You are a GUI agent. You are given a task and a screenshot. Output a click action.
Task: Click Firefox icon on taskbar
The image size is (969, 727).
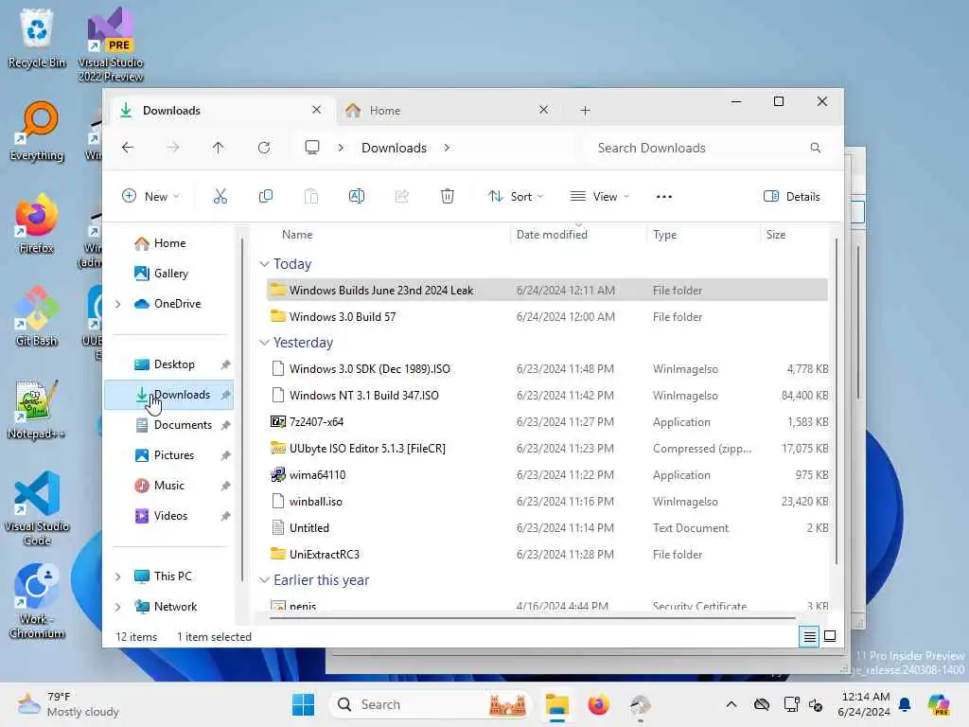pyautogui.click(x=598, y=704)
